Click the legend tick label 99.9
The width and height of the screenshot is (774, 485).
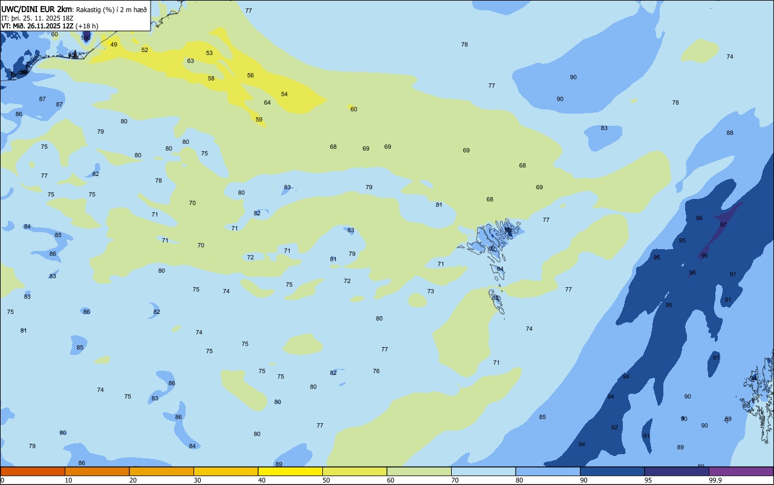coord(715,480)
